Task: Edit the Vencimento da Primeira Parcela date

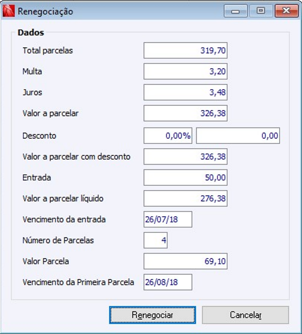Action: 168,282
